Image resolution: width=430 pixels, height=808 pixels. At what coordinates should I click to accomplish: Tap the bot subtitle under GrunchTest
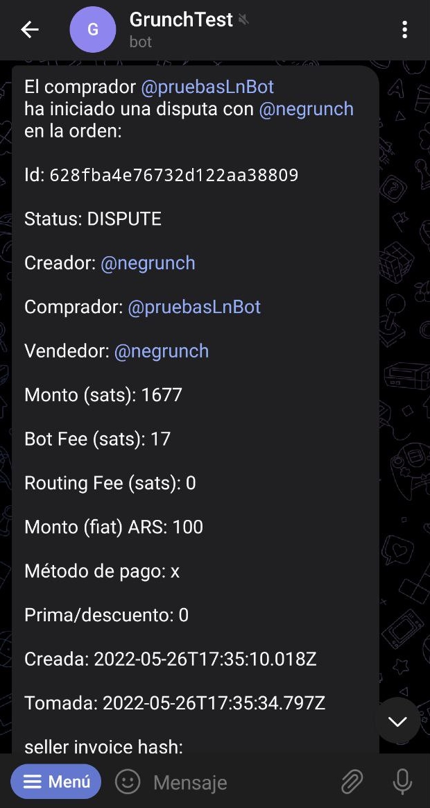141,42
